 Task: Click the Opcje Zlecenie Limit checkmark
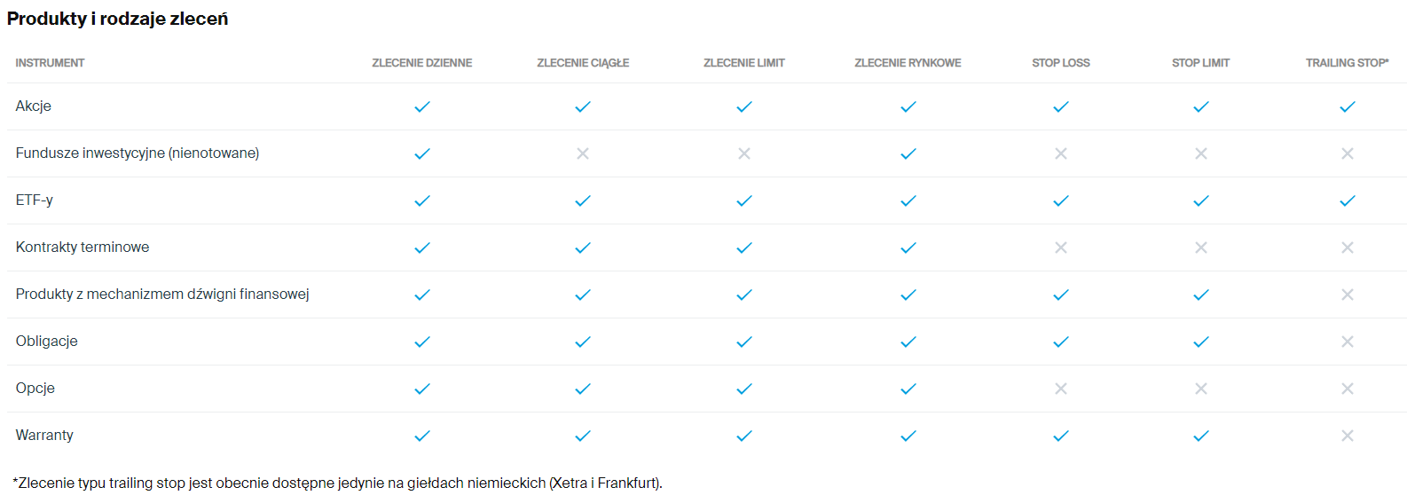pos(743,389)
